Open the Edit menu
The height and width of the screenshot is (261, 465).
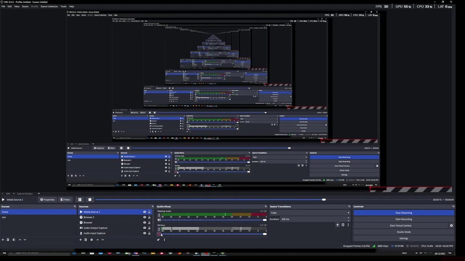click(10, 7)
